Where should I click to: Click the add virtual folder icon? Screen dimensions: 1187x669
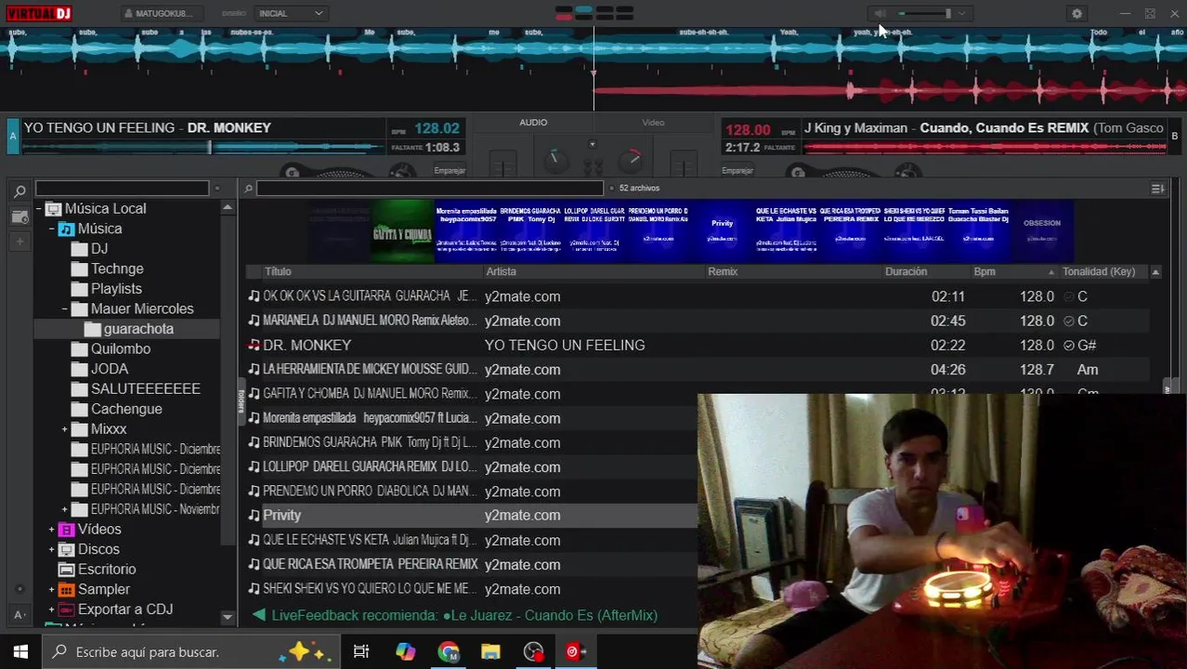(20, 216)
